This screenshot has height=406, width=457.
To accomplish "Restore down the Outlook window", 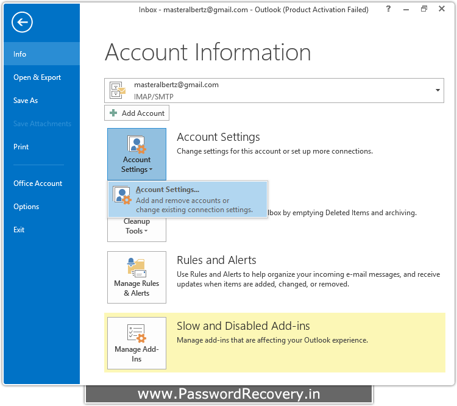I will [x=424, y=9].
